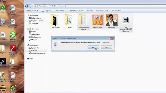Open the Упорядочить dropdown menu
The image size is (166, 93).
[x=32, y=11]
